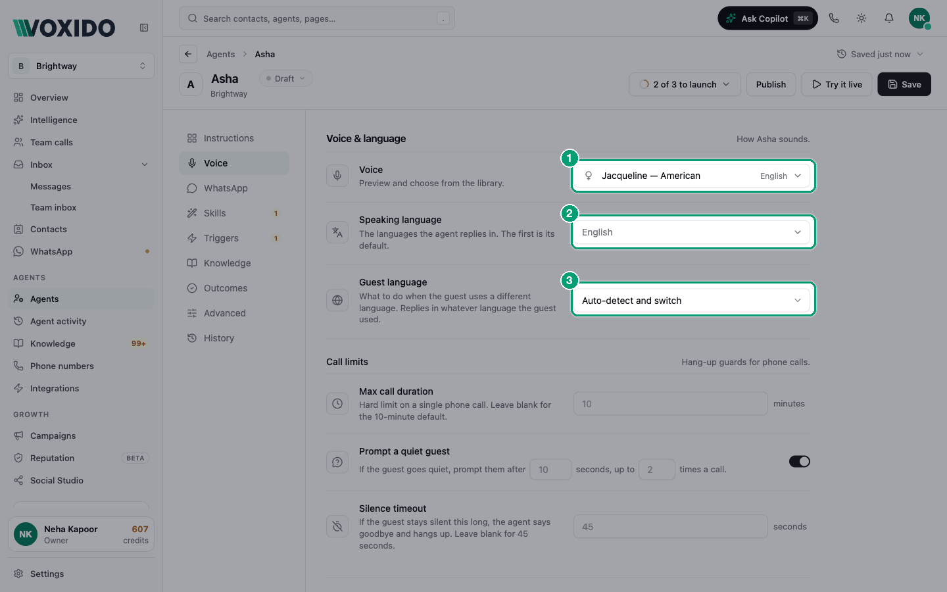Image resolution: width=947 pixels, height=592 pixels.
Task: Click the phone dialer icon in header
Action: pos(834,18)
